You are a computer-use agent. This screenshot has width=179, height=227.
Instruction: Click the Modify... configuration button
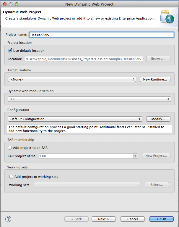[158, 119]
